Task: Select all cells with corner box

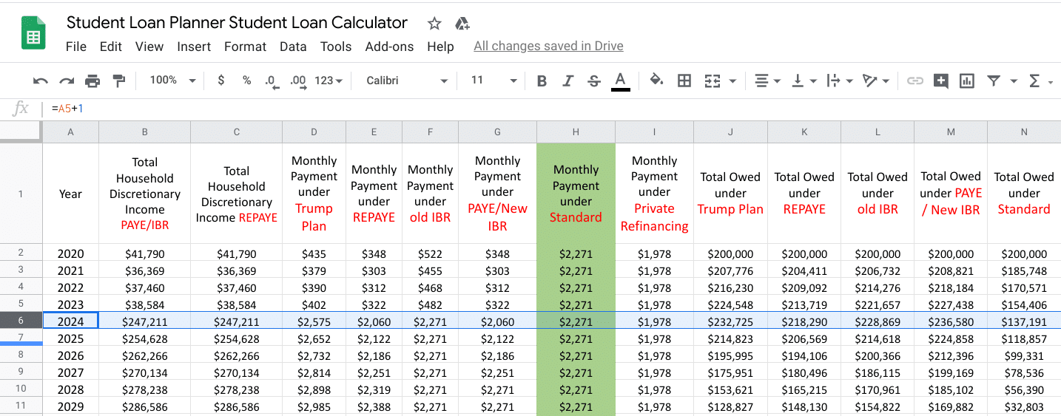Action: click(21, 132)
